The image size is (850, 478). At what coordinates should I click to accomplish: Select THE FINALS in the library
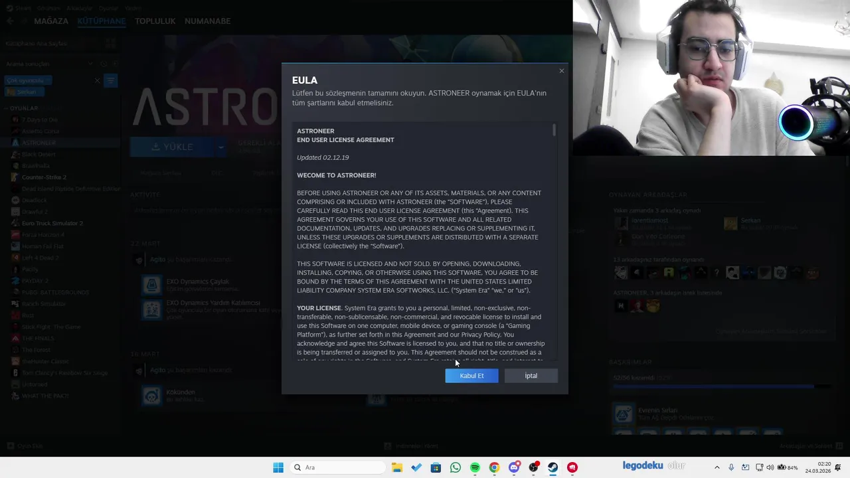[x=37, y=338]
